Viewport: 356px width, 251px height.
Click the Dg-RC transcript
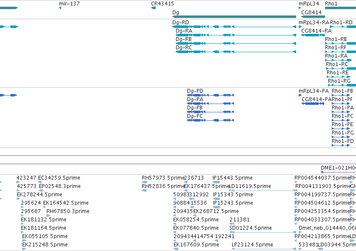pos(236,52)
